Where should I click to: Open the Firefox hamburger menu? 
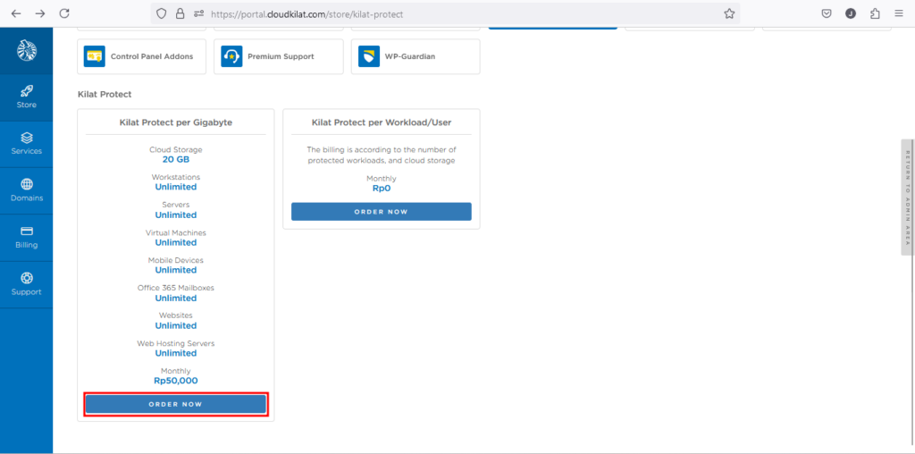coord(898,13)
